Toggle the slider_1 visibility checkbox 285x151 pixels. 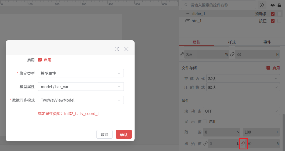tap(273, 14)
